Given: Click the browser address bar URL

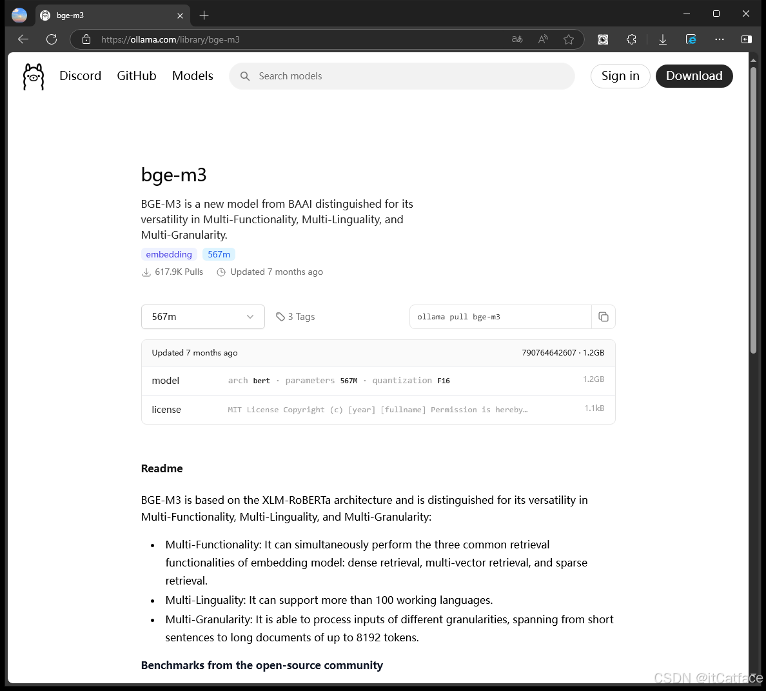Looking at the screenshot, I should pyautogui.click(x=170, y=39).
